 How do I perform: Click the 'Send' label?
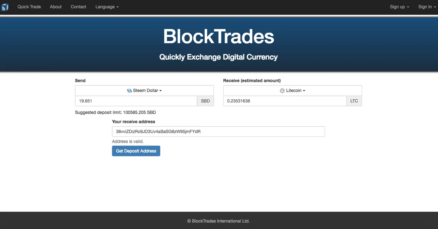click(80, 80)
